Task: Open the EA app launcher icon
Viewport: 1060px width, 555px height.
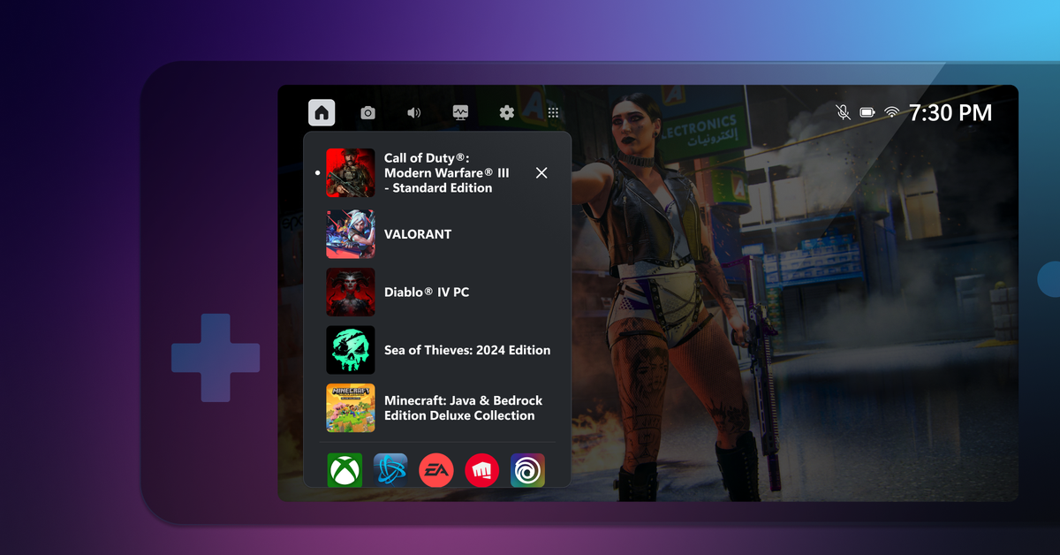Action: [x=436, y=470]
